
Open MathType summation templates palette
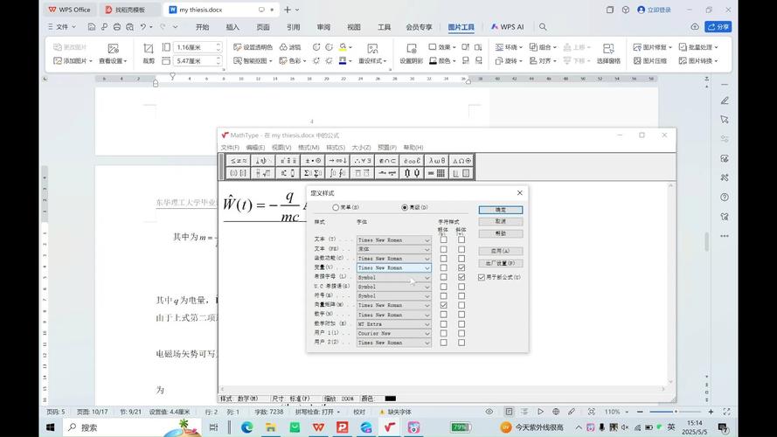(x=313, y=173)
